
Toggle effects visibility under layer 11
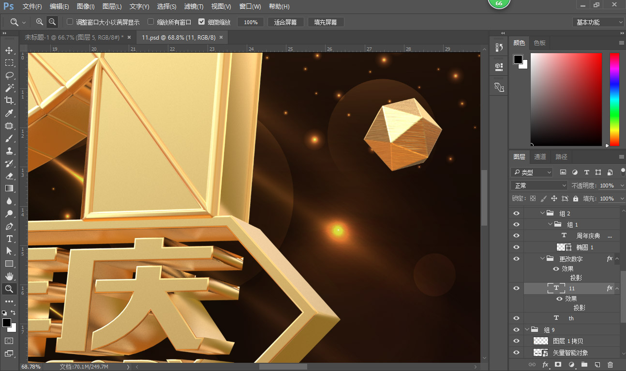(559, 299)
